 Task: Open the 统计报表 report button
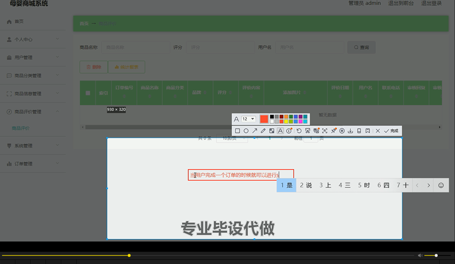[126, 67]
